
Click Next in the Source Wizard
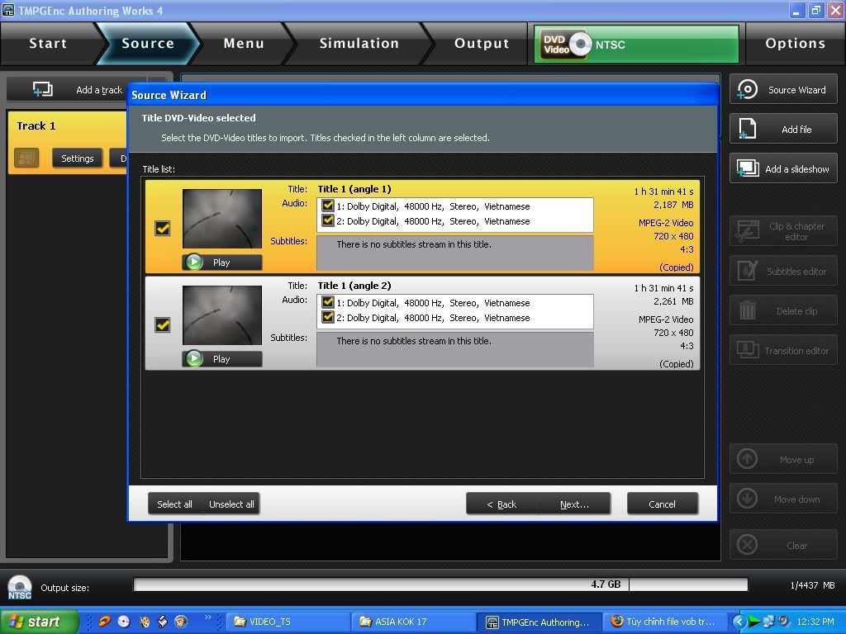point(575,504)
